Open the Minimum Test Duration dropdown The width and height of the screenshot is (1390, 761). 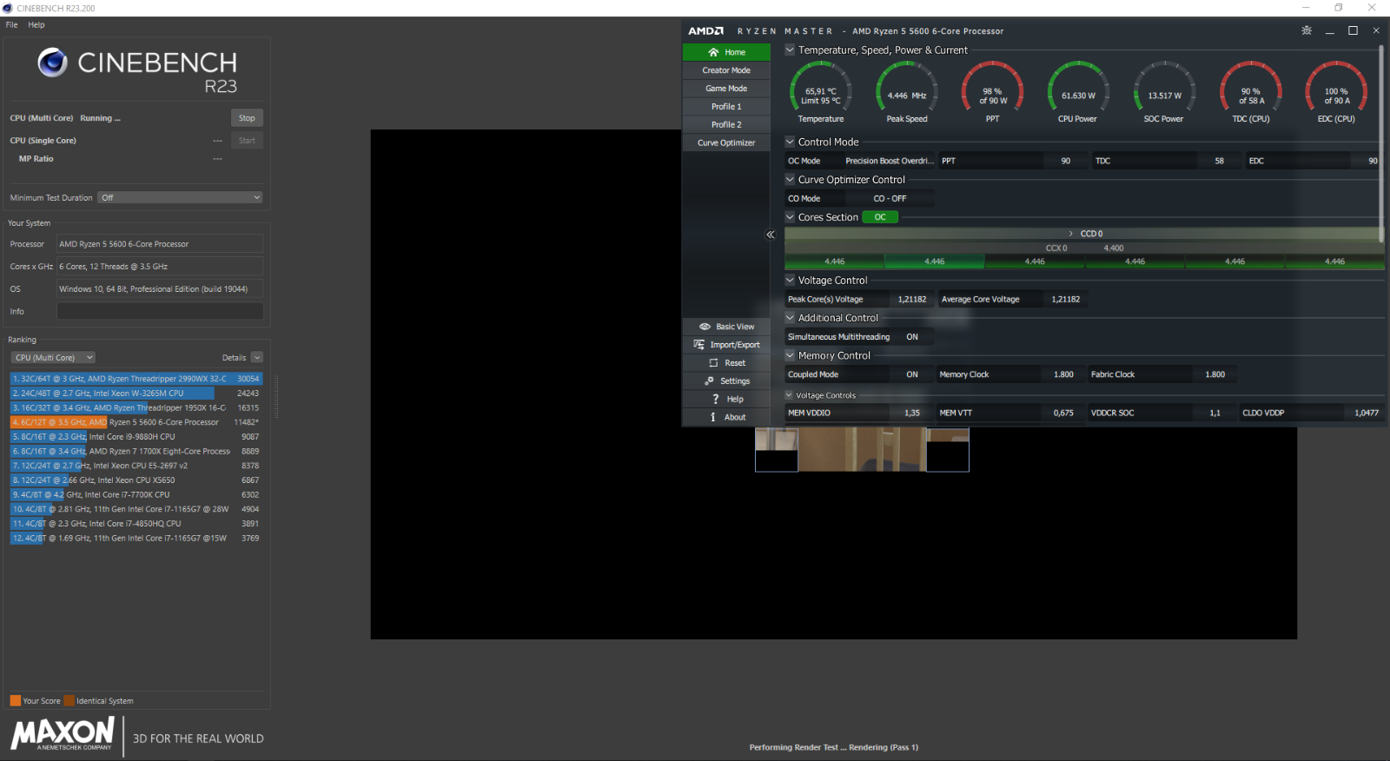point(180,198)
